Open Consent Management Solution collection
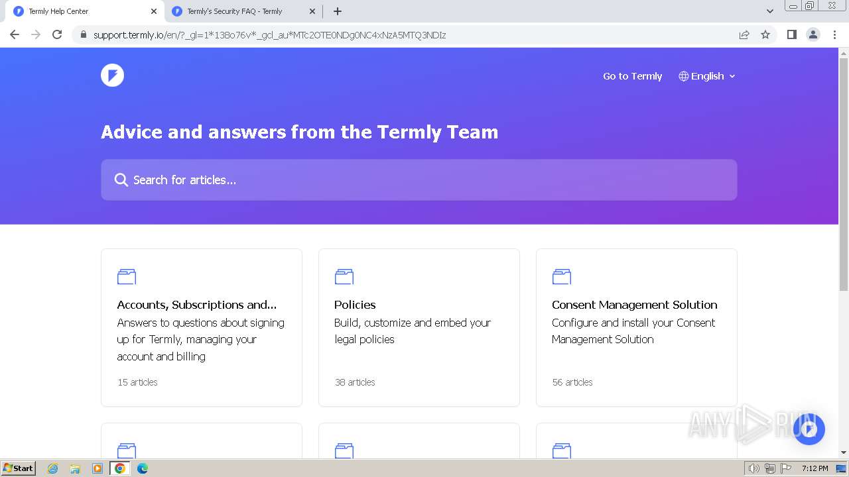The height and width of the screenshot is (477, 849). [x=637, y=327]
